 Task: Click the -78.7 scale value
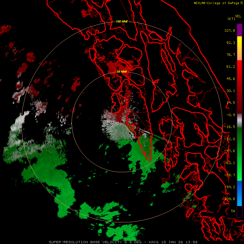point(230,175)
